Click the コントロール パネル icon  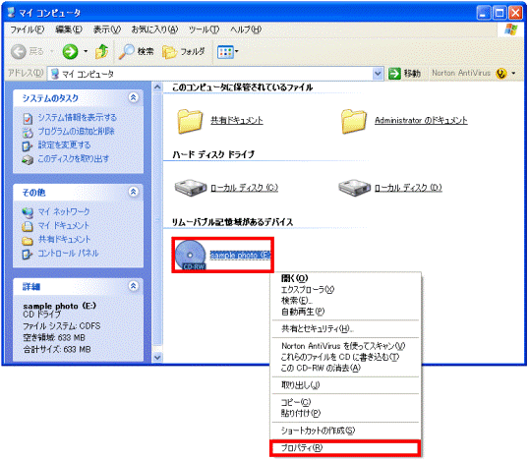coord(28,254)
